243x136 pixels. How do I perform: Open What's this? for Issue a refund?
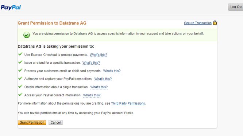[91, 63]
